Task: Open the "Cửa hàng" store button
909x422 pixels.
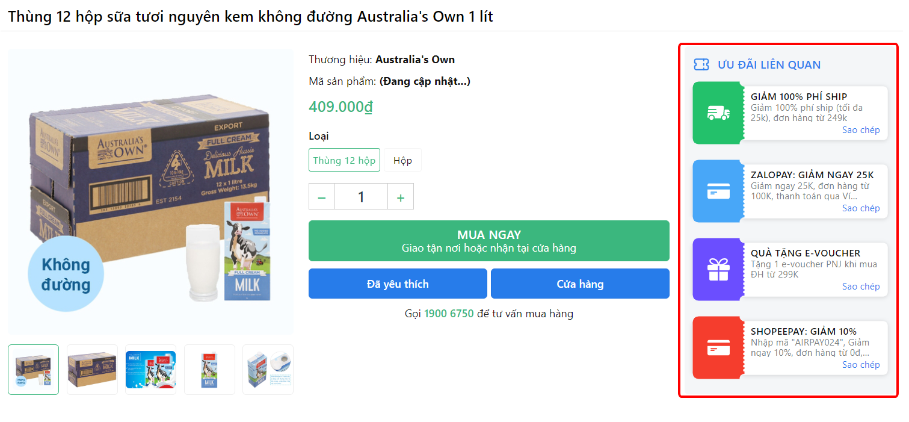Action: [580, 284]
